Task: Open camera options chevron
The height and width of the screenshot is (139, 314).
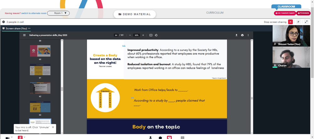Action: [12, 137]
